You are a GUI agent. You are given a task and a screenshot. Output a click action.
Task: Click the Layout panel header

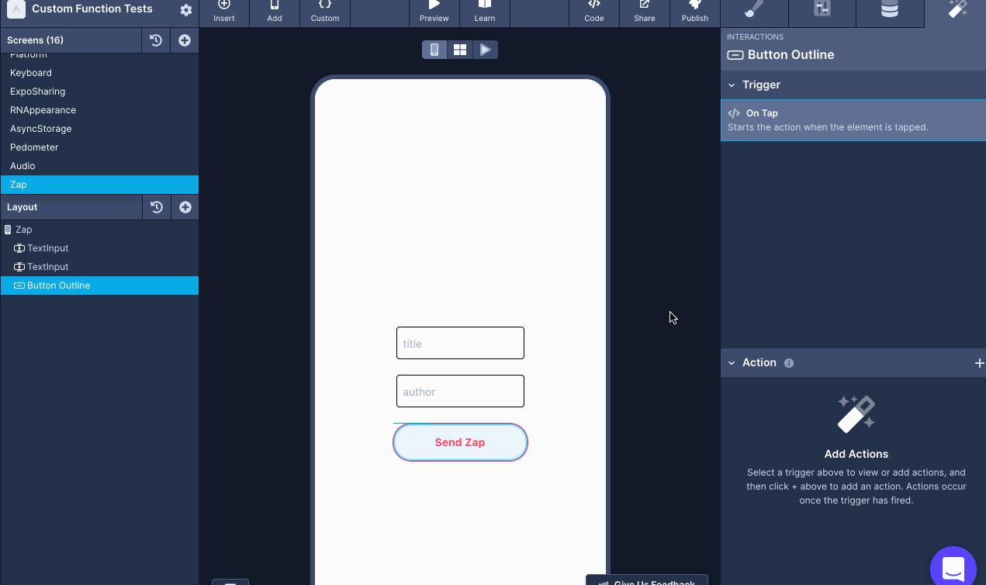[x=71, y=207]
